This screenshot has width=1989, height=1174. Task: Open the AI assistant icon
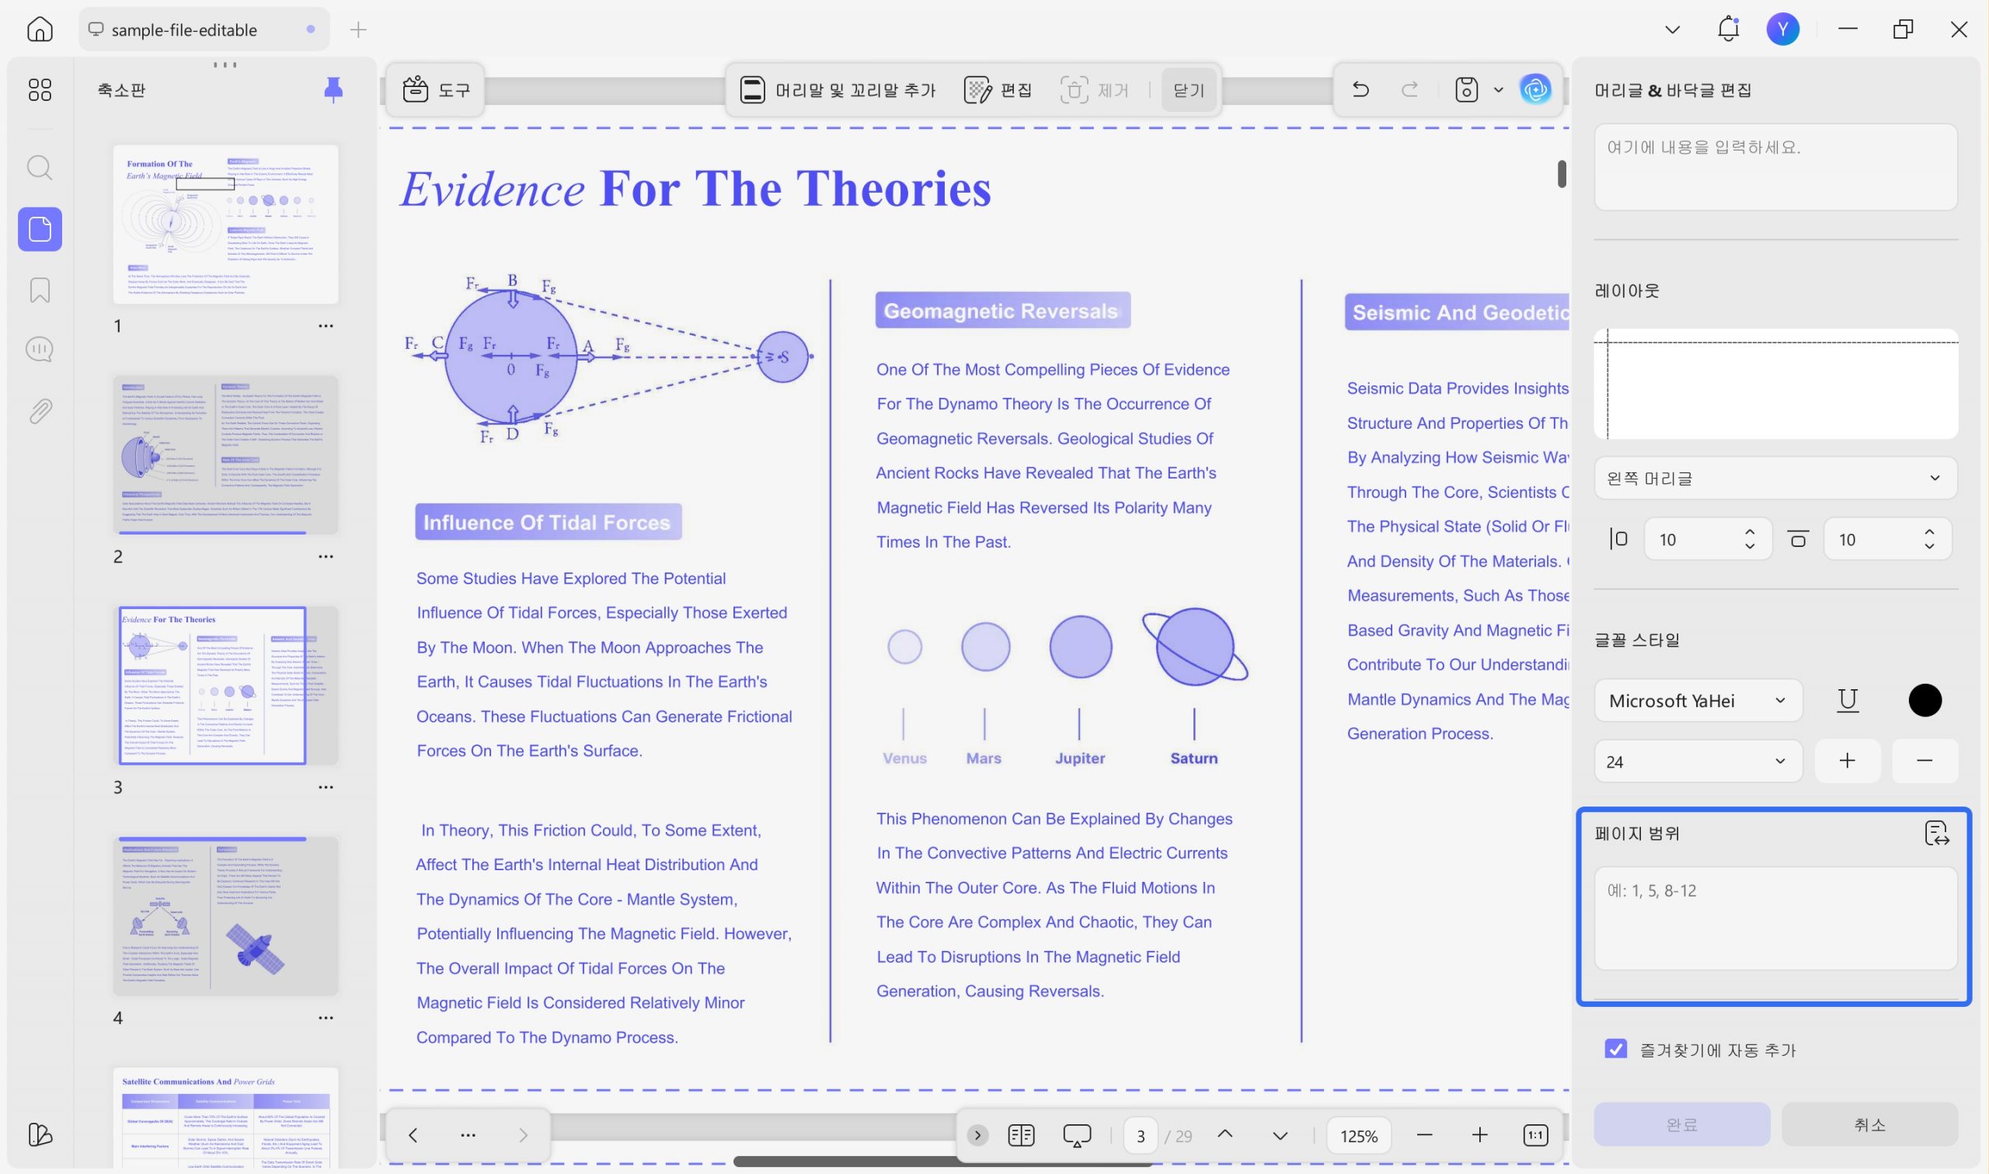(x=1535, y=89)
